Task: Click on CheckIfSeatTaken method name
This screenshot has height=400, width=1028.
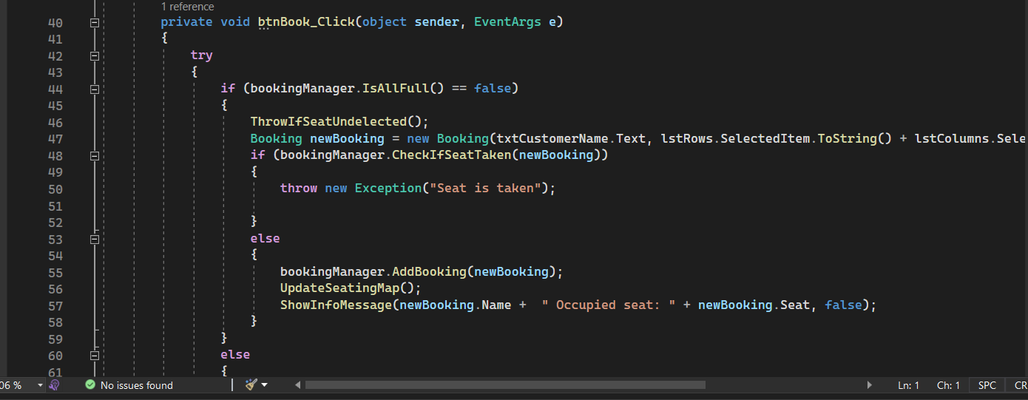Action: (x=451, y=155)
